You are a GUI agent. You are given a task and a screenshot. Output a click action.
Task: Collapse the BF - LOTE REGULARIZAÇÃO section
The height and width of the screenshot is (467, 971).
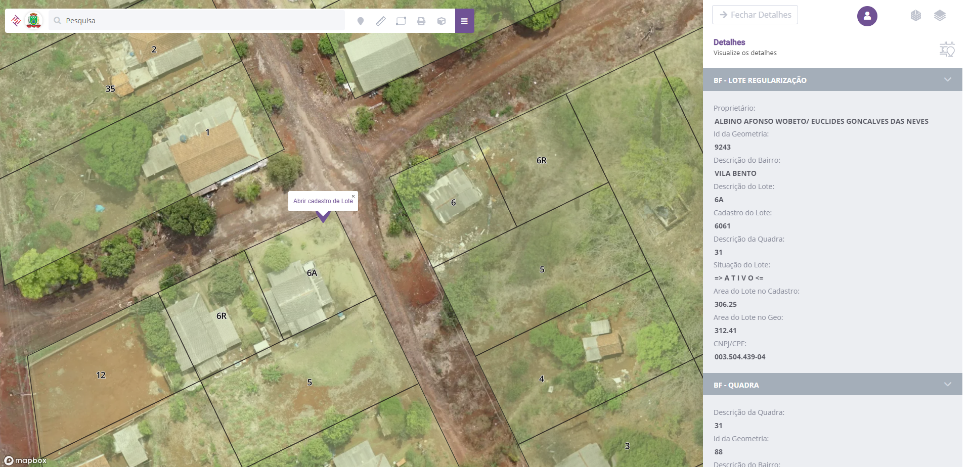[x=947, y=80]
